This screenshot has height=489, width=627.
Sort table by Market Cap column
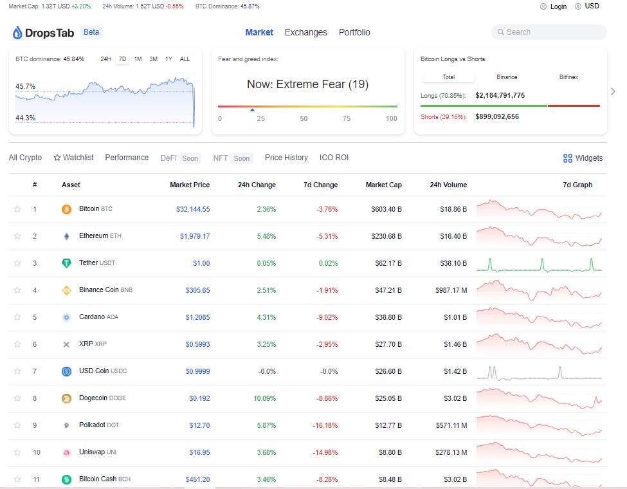click(x=383, y=185)
